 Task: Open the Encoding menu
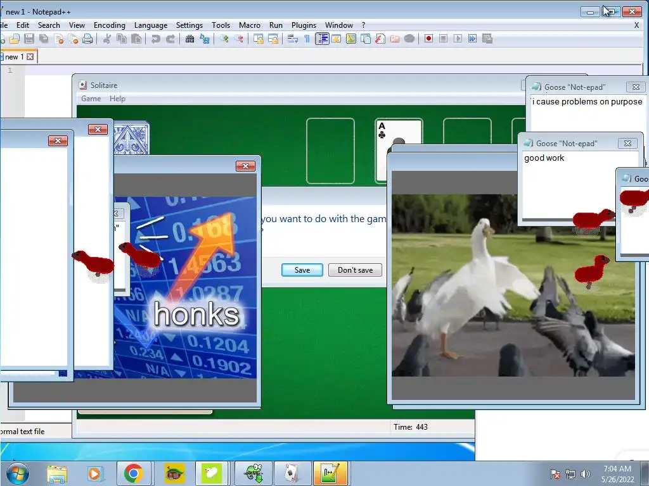[x=109, y=25]
